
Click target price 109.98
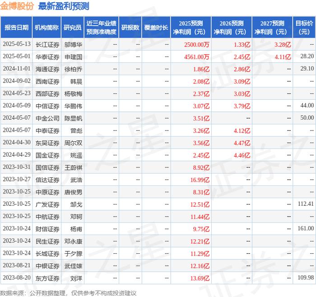tap(306, 278)
